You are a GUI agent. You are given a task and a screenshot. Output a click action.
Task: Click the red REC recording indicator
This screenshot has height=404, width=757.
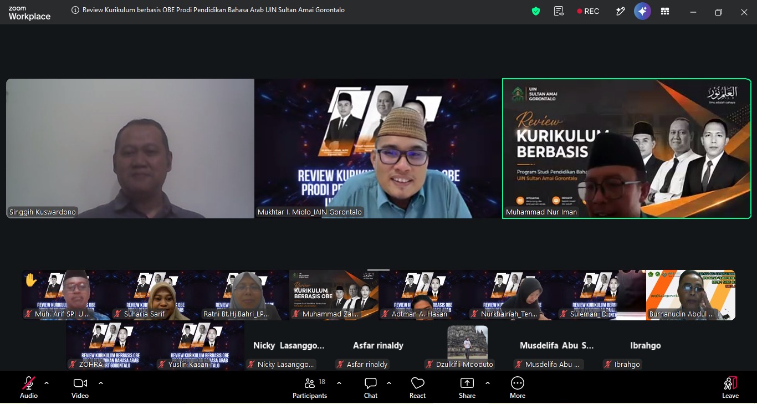pos(588,11)
